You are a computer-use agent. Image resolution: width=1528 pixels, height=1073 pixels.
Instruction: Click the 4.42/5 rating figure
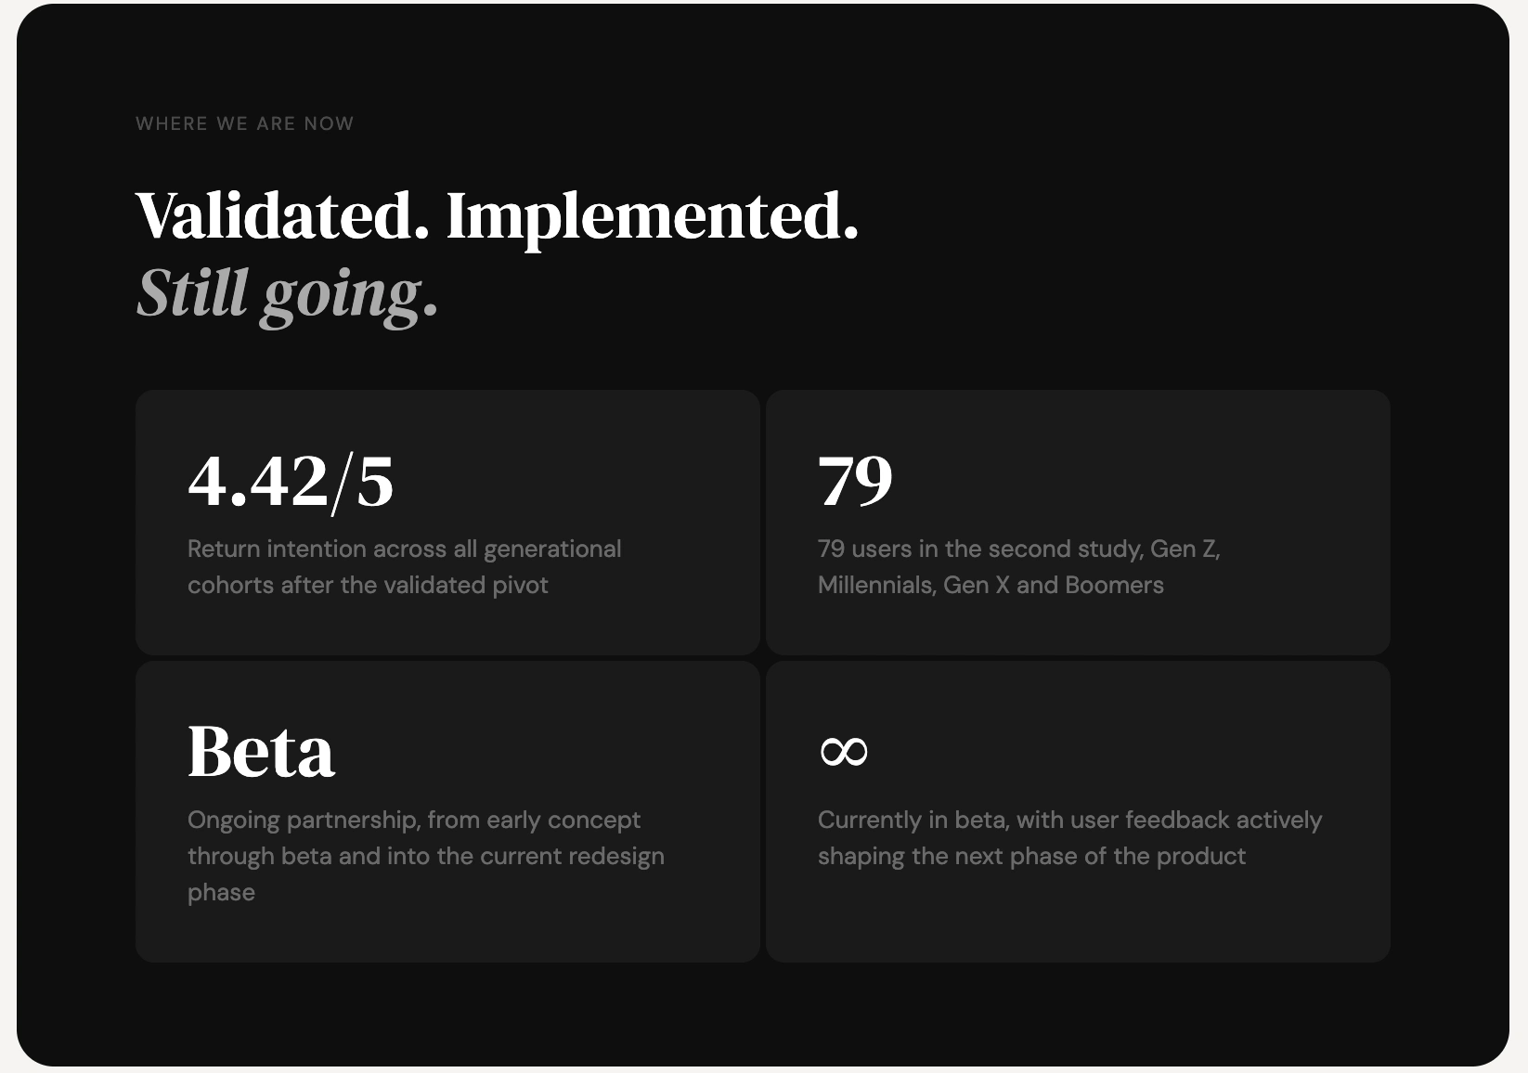[x=291, y=482]
